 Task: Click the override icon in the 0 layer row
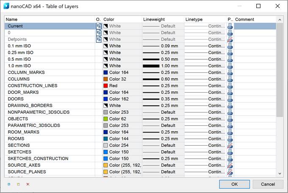point(99,33)
